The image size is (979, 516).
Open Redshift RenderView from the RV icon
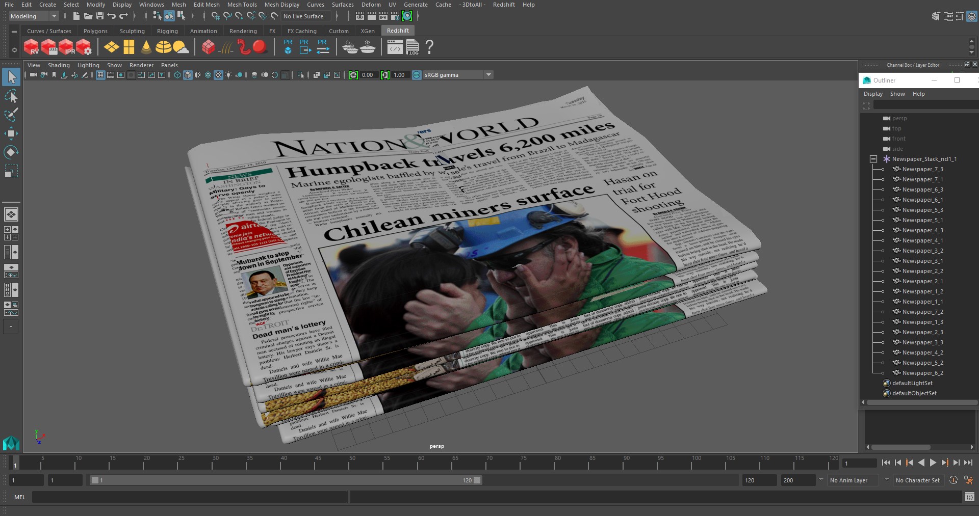(32, 47)
